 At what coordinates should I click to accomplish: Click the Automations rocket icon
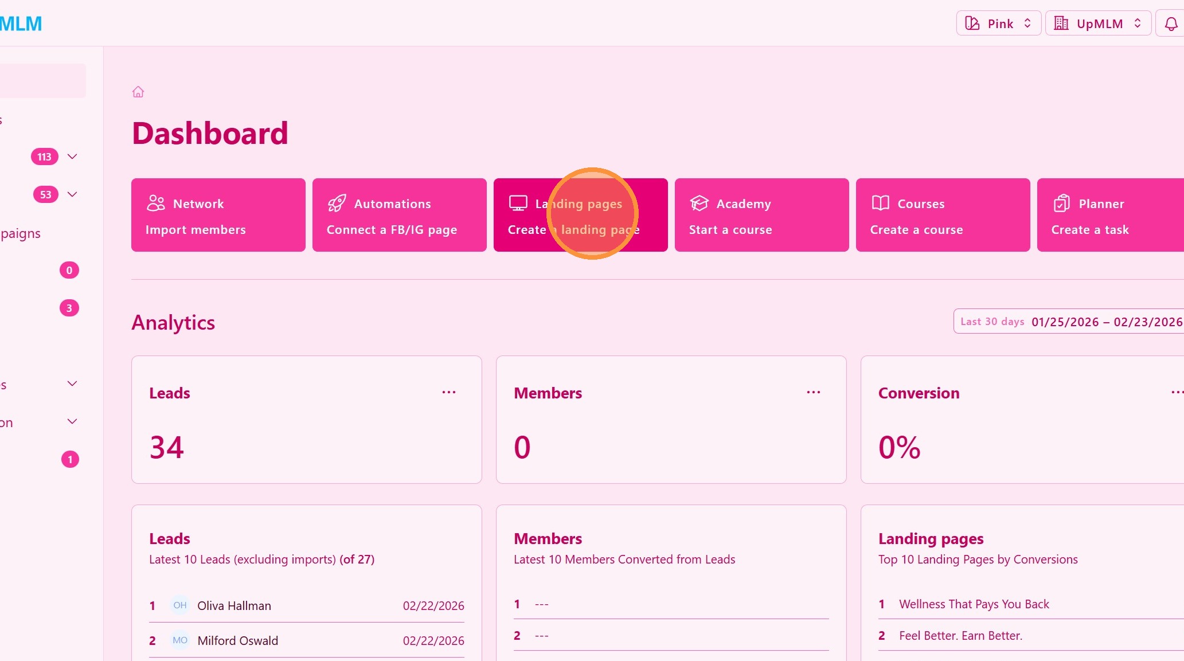coord(337,203)
